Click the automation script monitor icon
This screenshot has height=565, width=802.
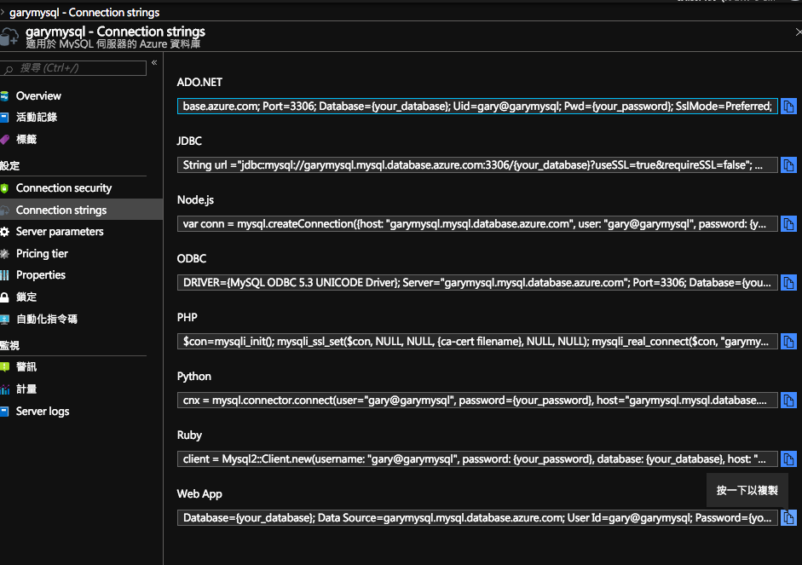point(4,319)
